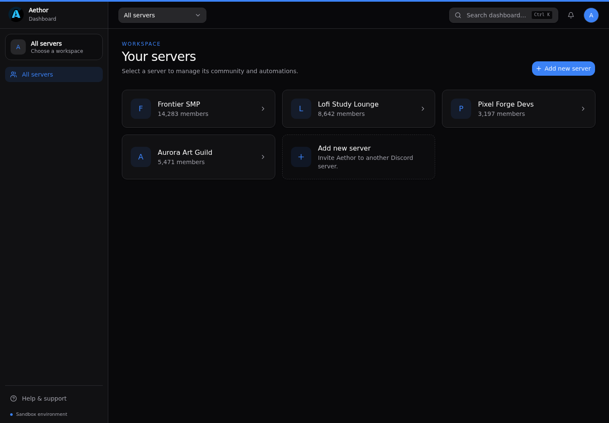The width and height of the screenshot is (609, 423).
Task: Click the Lofi Study Lounge 'L' avatar
Action: coord(301,109)
